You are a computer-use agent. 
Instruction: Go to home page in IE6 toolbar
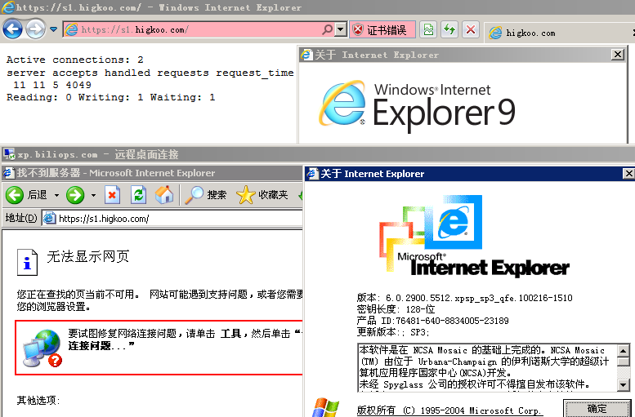164,194
